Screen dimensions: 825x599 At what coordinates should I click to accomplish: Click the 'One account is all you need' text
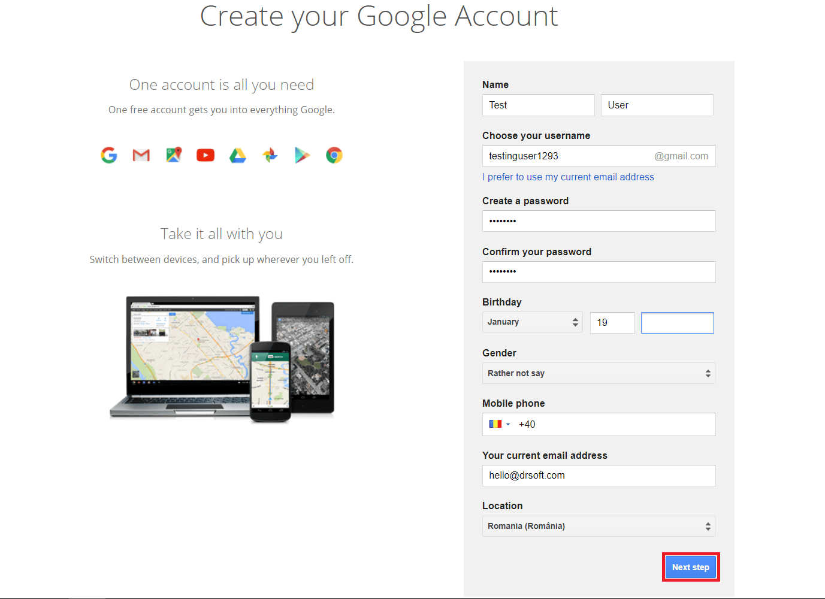tap(222, 85)
